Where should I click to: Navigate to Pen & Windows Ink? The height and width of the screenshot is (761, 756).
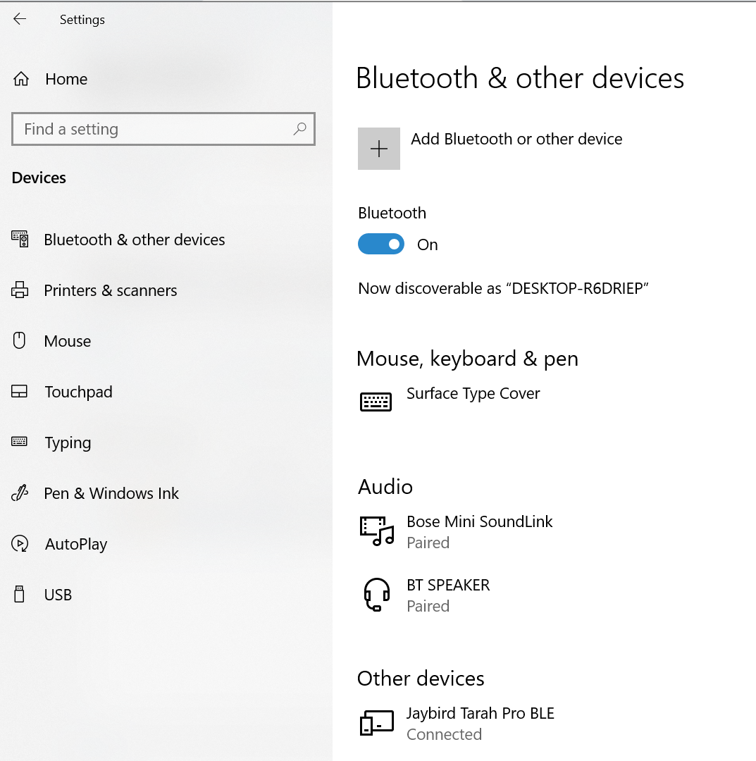click(x=111, y=493)
